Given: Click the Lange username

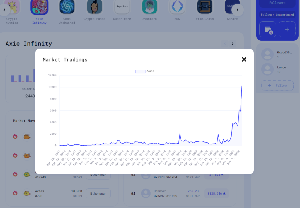Looking at the screenshot, I should (x=282, y=67).
